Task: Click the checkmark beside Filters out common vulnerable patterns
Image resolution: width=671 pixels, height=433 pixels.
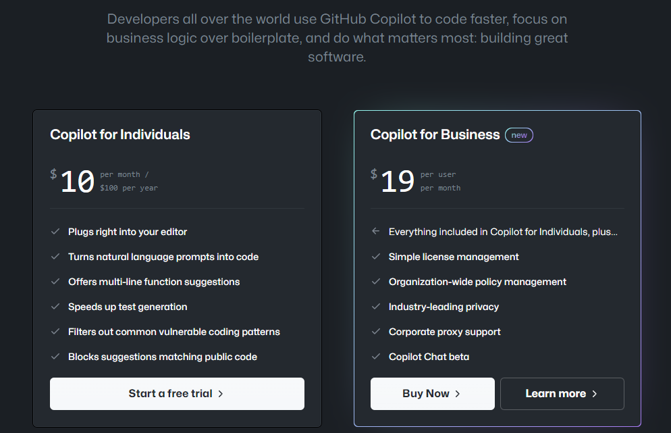Action: [x=55, y=332]
